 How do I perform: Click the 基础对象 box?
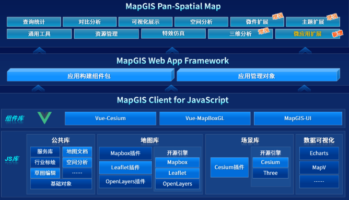(x=61, y=184)
